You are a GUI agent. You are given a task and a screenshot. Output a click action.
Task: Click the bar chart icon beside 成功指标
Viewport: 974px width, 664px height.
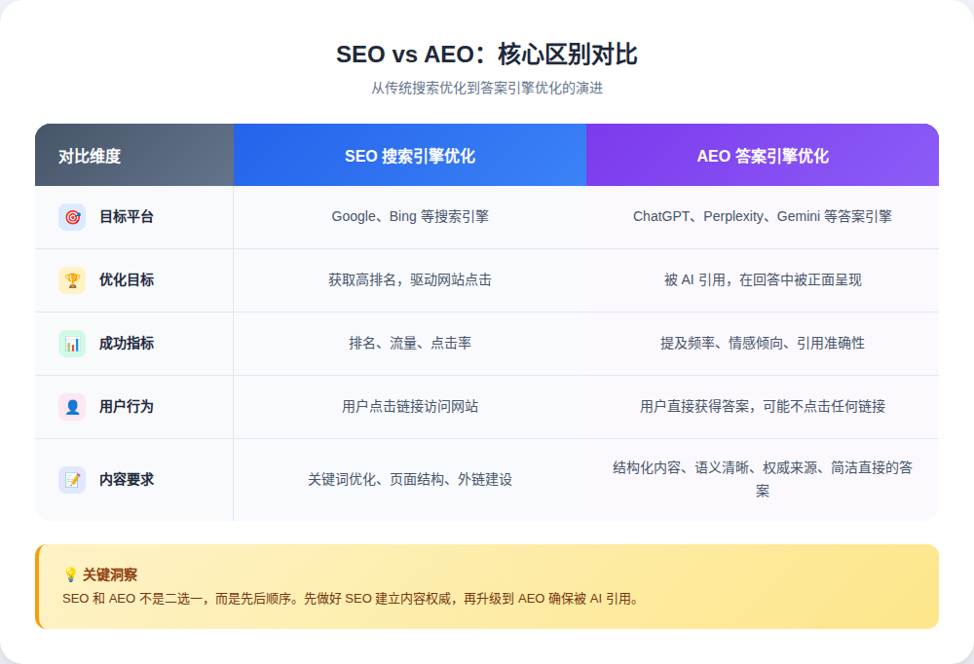pos(72,344)
